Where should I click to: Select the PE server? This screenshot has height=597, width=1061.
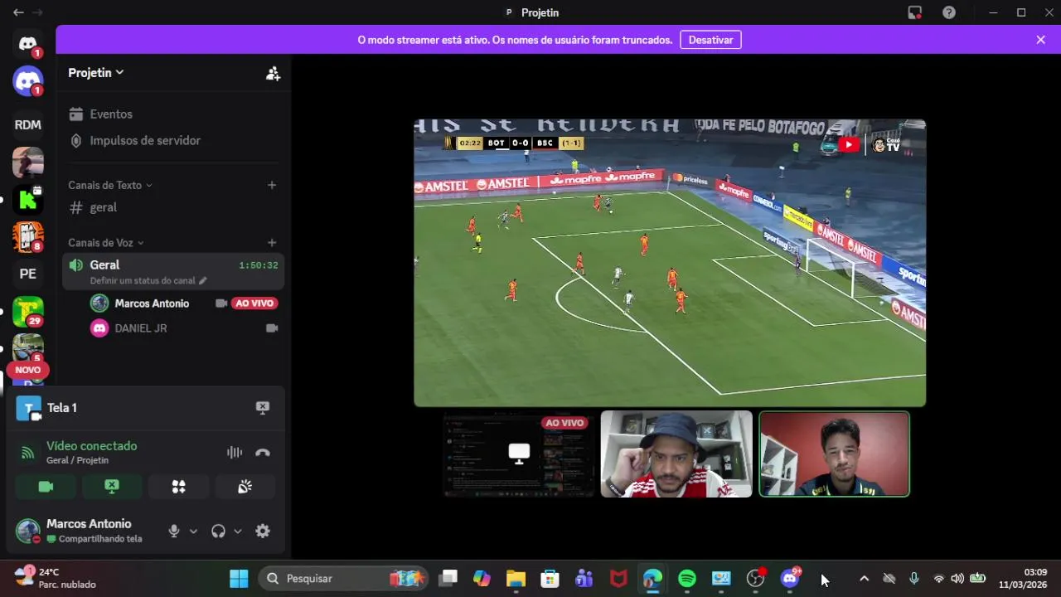click(27, 274)
